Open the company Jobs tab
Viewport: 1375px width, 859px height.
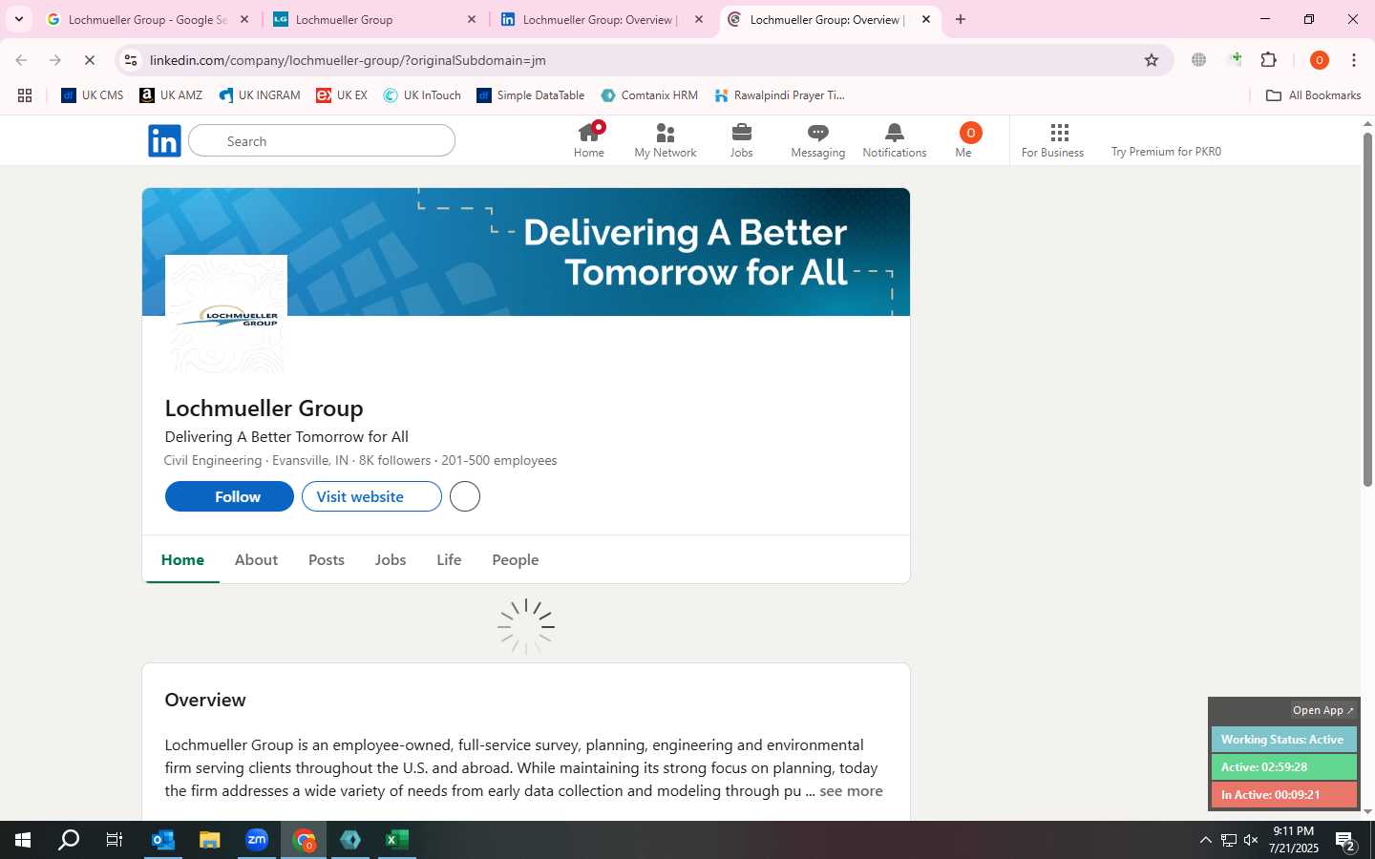pos(391,560)
